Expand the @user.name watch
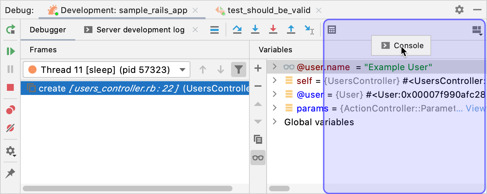This screenshot has width=487, height=194. (x=275, y=66)
